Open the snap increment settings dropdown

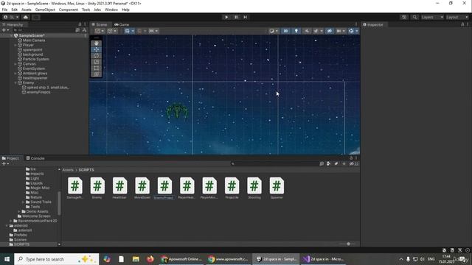pos(153,31)
